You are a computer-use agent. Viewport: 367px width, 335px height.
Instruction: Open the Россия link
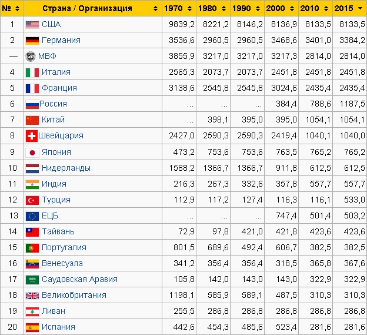tap(53, 104)
